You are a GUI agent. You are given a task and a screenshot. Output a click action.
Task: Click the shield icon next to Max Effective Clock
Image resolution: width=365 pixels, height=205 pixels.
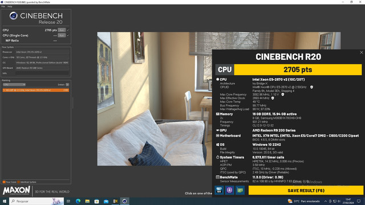273,98
